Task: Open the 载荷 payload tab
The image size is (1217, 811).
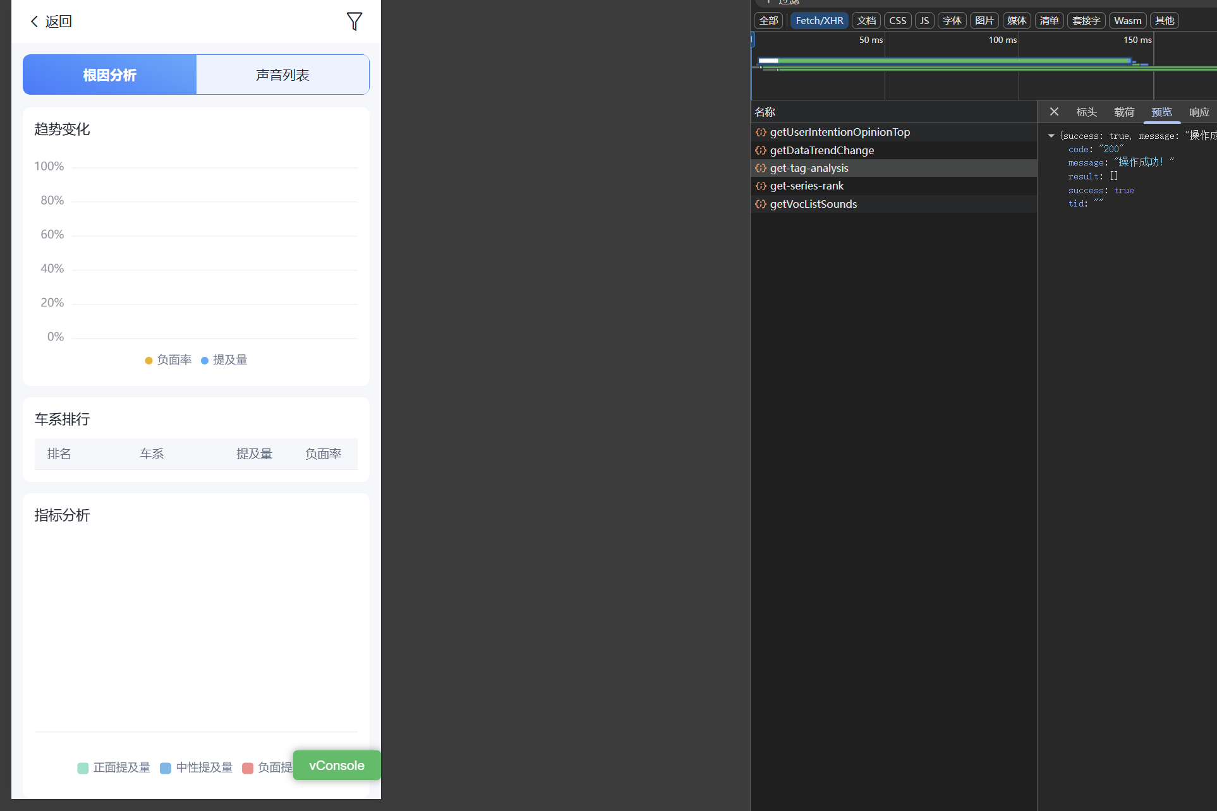Action: tap(1123, 112)
